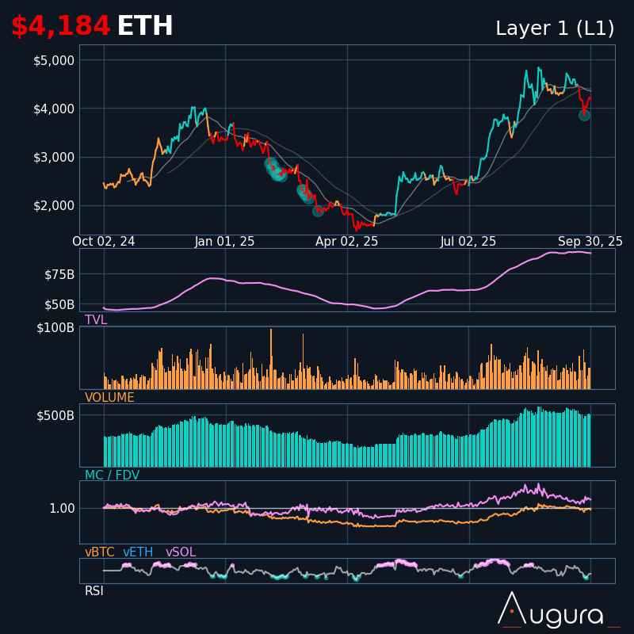Image resolution: width=634 pixels, height=634 pixels.
Task: Click the ETH ticker symbol in header
Action: coord(145,27)
